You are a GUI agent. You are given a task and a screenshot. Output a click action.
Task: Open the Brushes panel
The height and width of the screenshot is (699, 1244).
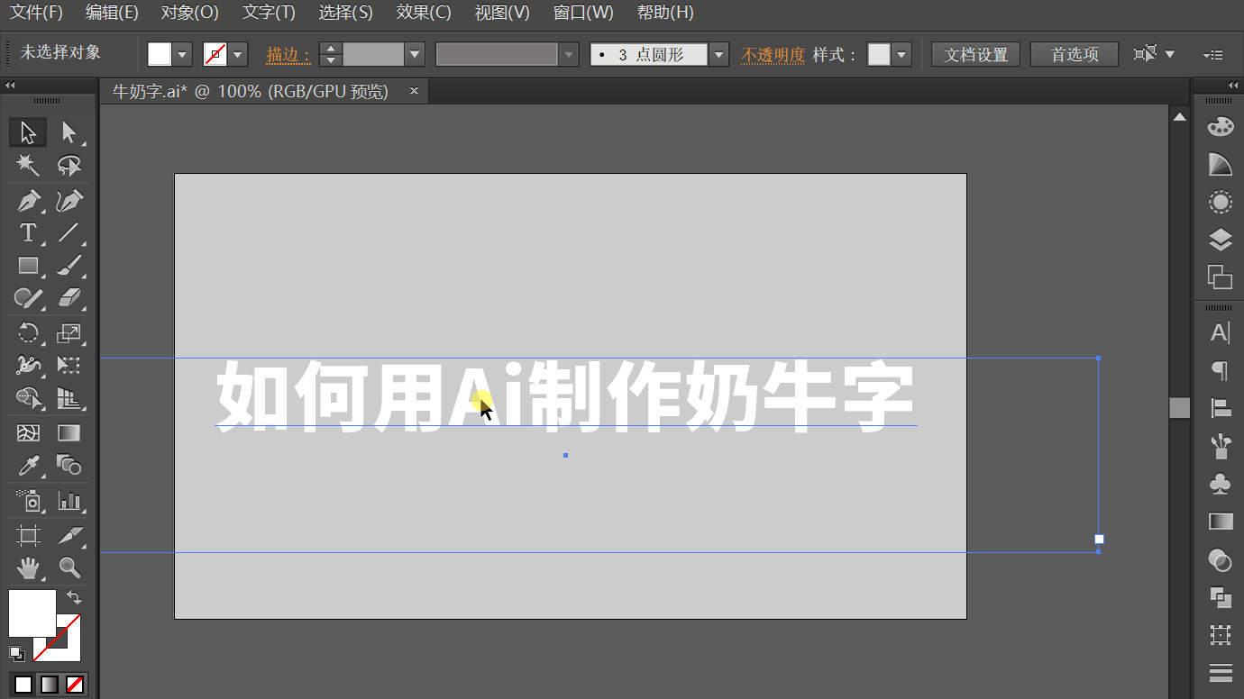1220,445
